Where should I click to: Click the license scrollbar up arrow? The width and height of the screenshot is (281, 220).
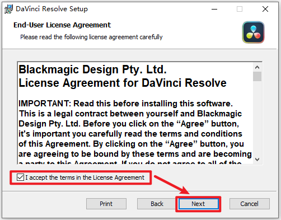tap(257, 67)
